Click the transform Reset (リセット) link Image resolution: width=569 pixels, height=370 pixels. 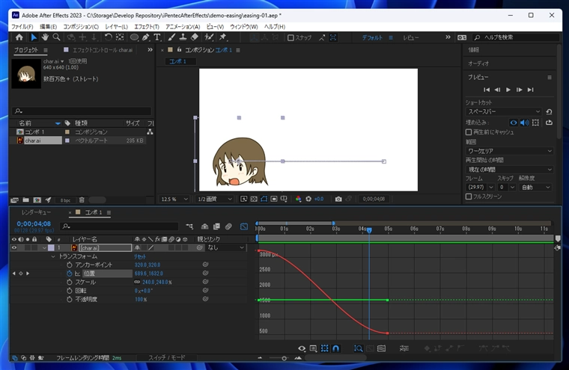tap(140, 256)
